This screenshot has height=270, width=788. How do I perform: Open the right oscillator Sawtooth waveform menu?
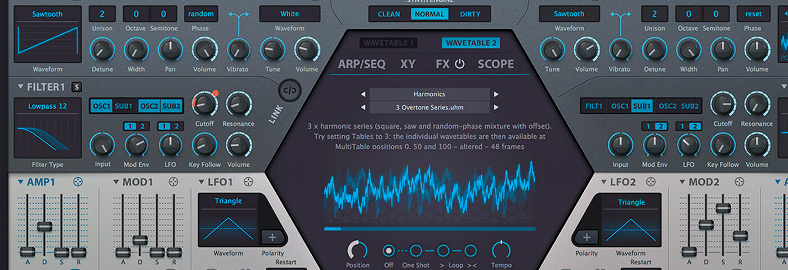569,13
